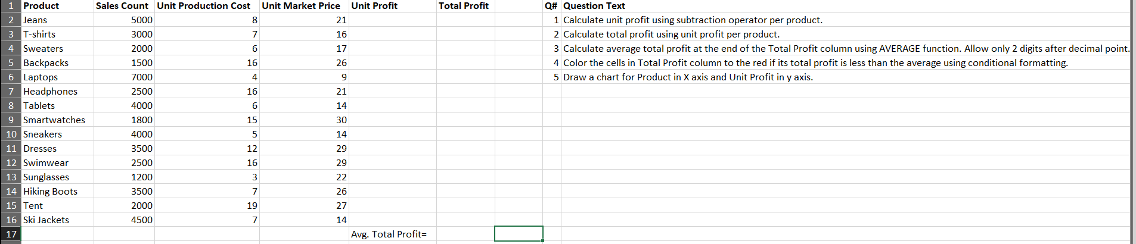Select row header 17
1136x244 pixels.
(x=11, y=234)
